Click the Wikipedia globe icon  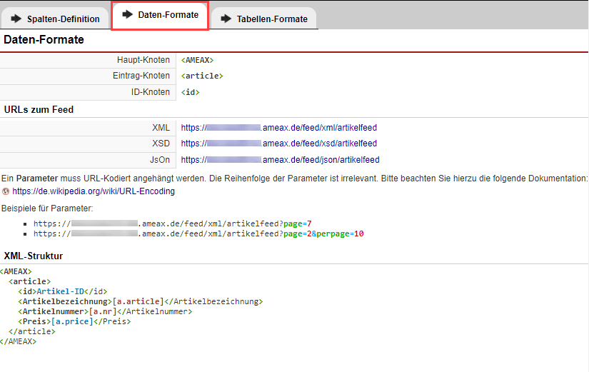(6, 191)
